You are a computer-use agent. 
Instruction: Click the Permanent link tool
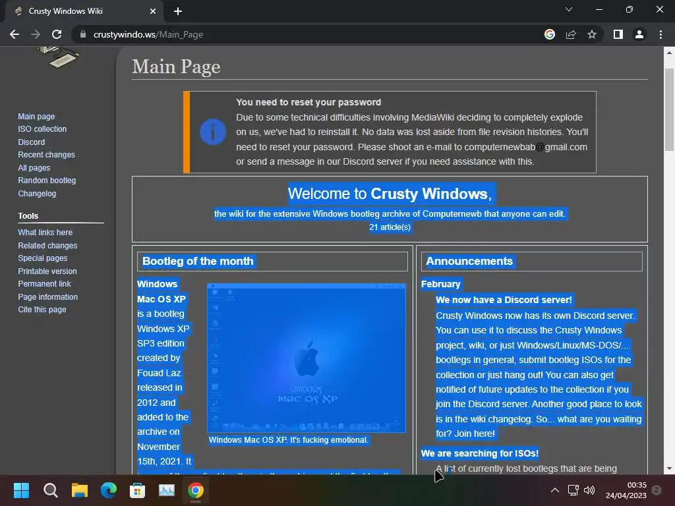click(x=44, y=284)
